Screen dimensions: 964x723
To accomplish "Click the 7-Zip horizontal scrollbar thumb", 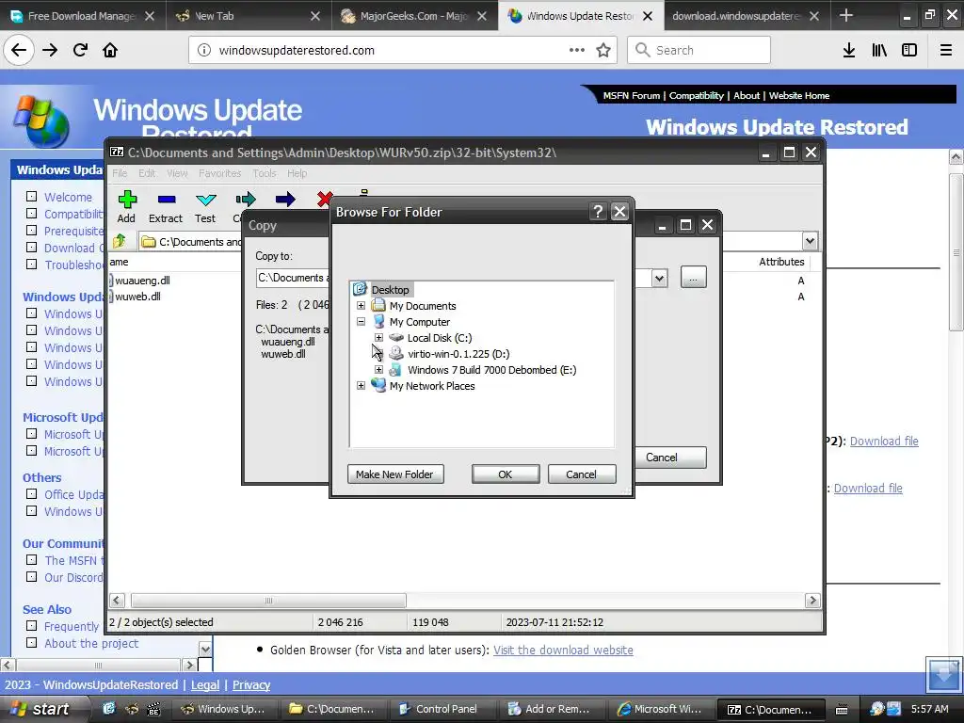I will click(x=268, y=600).
